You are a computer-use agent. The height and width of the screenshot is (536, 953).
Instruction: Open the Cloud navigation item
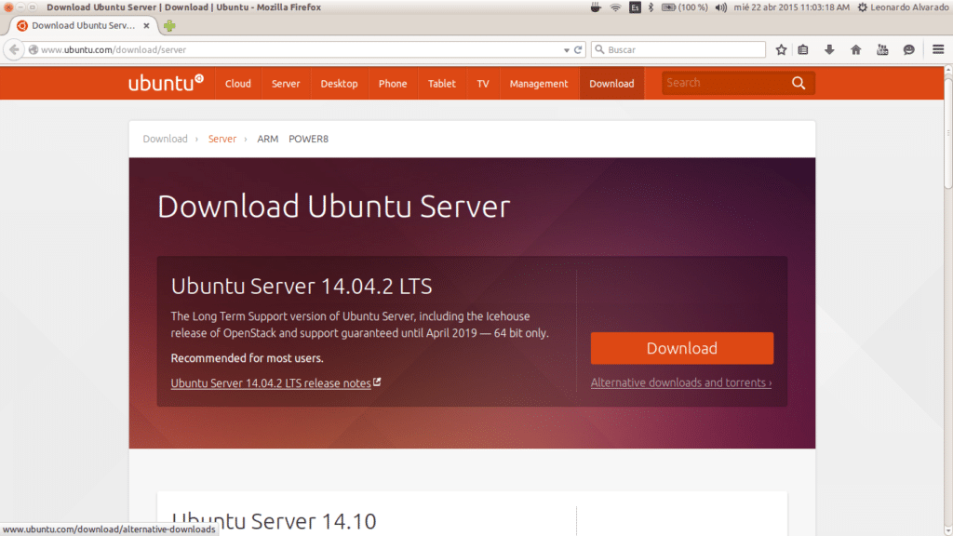pos(237,84)
